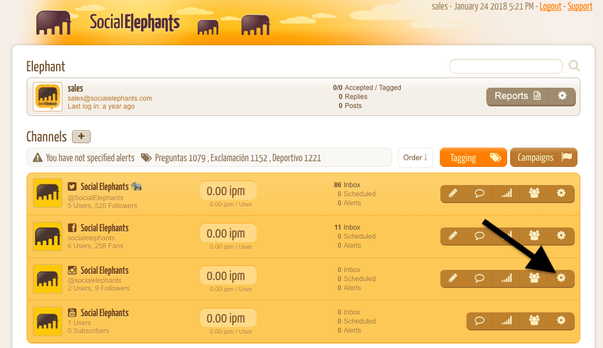Open users group for YouTube Social Elephants channel
Screen dimensions: 603x348
click(534, 321)
